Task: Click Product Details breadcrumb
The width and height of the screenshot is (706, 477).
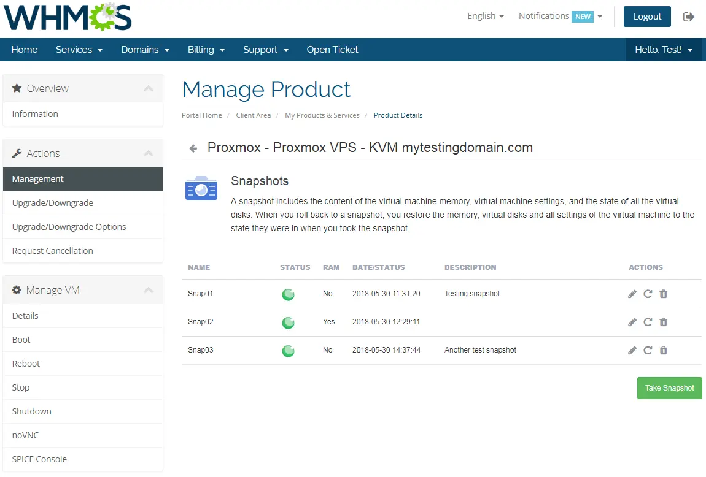Action: click(x=398, y=115)
